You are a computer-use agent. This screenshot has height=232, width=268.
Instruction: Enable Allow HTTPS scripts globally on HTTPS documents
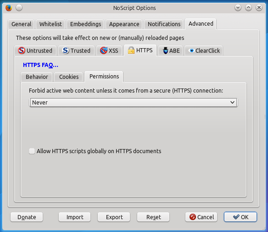[32, 151]
